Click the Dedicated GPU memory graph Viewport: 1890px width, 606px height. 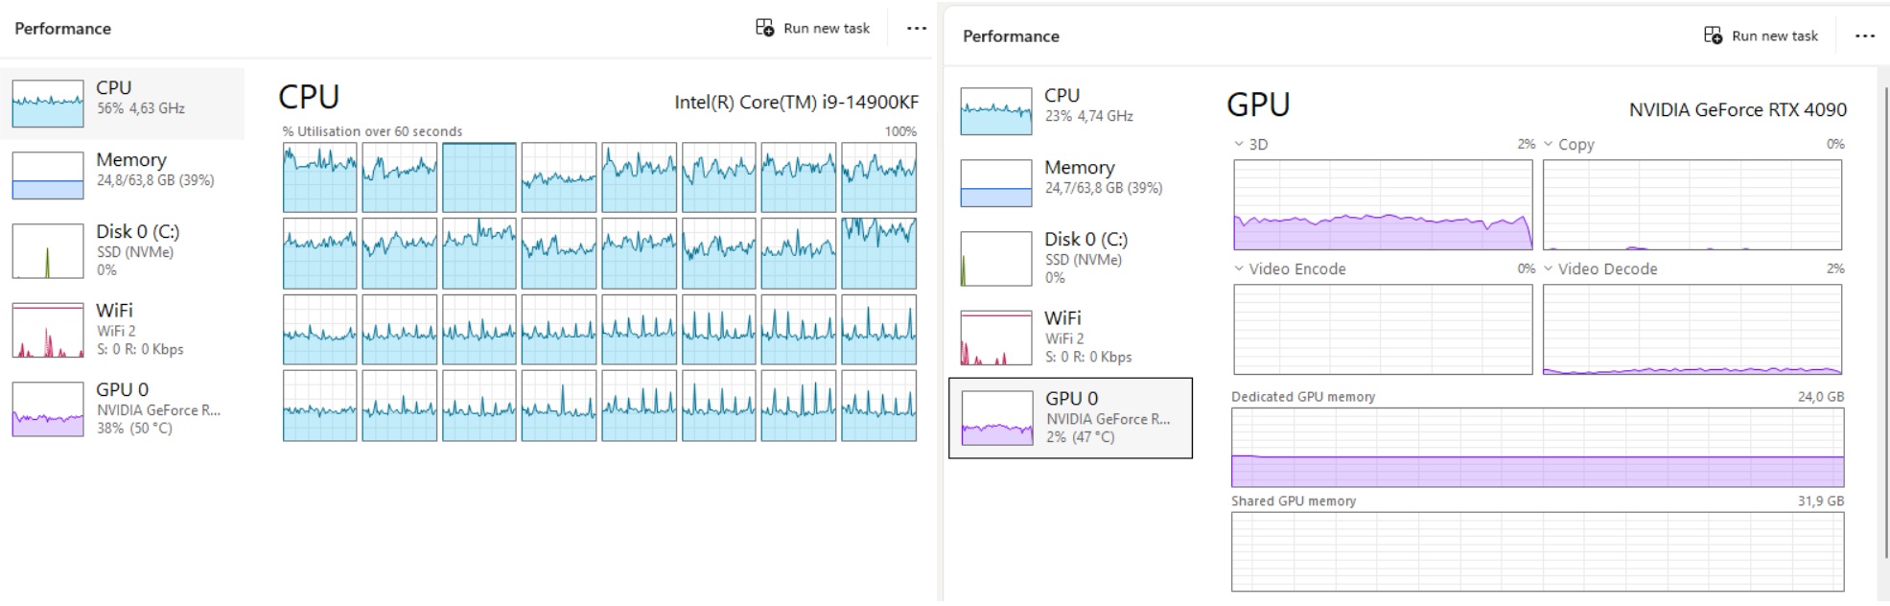pyautogui.click(x=1537, y=448)
